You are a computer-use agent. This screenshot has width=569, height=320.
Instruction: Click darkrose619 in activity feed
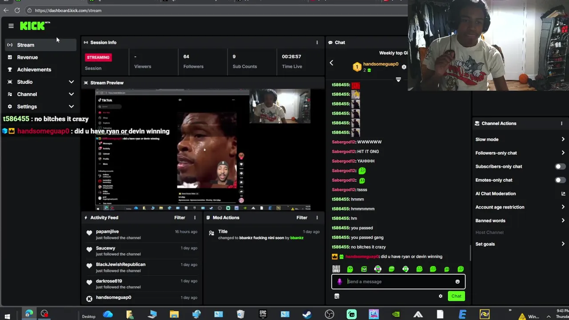coord(109,281)
